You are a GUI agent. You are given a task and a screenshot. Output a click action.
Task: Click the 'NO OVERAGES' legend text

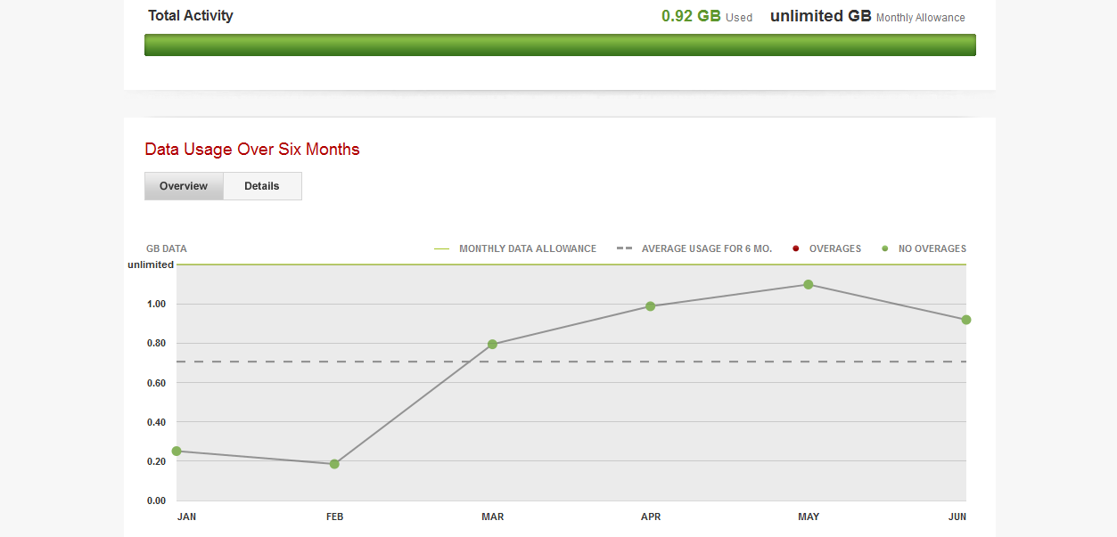coord(932,248)
